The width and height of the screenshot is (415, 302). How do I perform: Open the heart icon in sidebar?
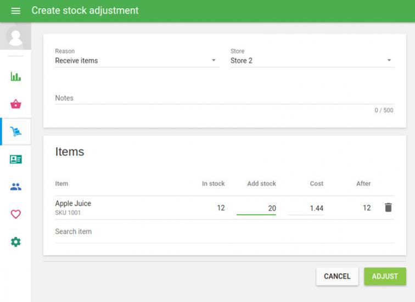coord(15,214)
